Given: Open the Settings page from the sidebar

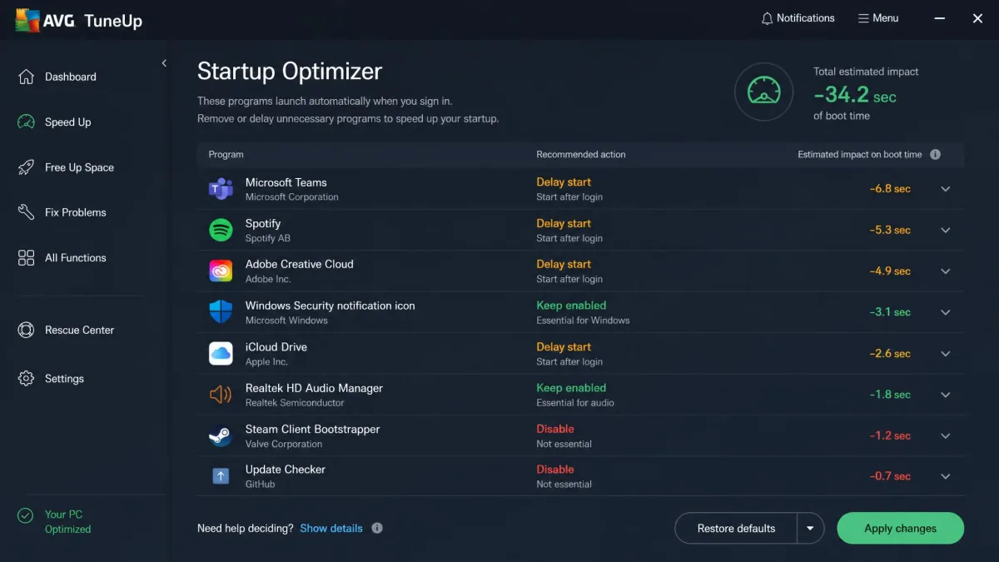Looking at the screenshot, I should tap(64, 378).
